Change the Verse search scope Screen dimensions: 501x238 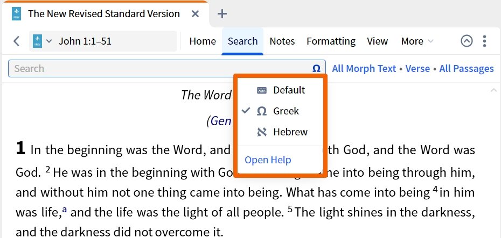(417, 69)
